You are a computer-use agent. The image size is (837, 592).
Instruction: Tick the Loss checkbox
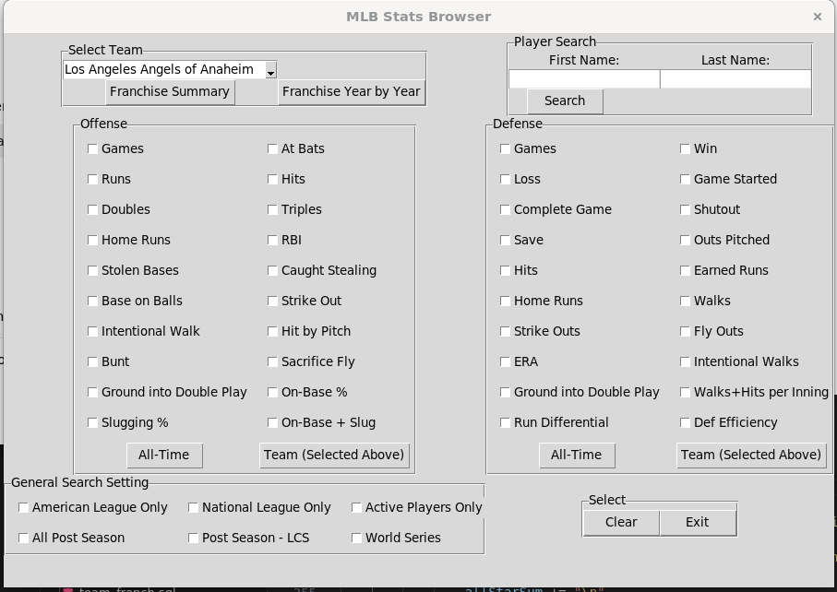click(x=505, y=179)
